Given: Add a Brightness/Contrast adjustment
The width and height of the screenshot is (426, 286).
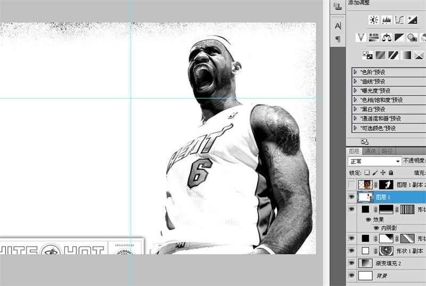Looking at the screenshot, I should point(374,20).
